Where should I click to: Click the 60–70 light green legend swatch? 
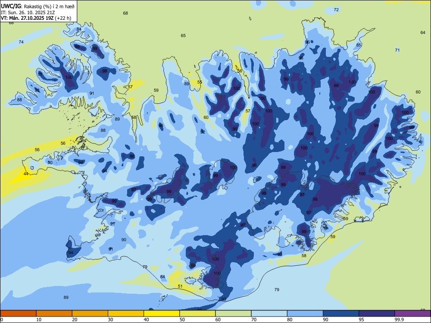pos(233,314)
